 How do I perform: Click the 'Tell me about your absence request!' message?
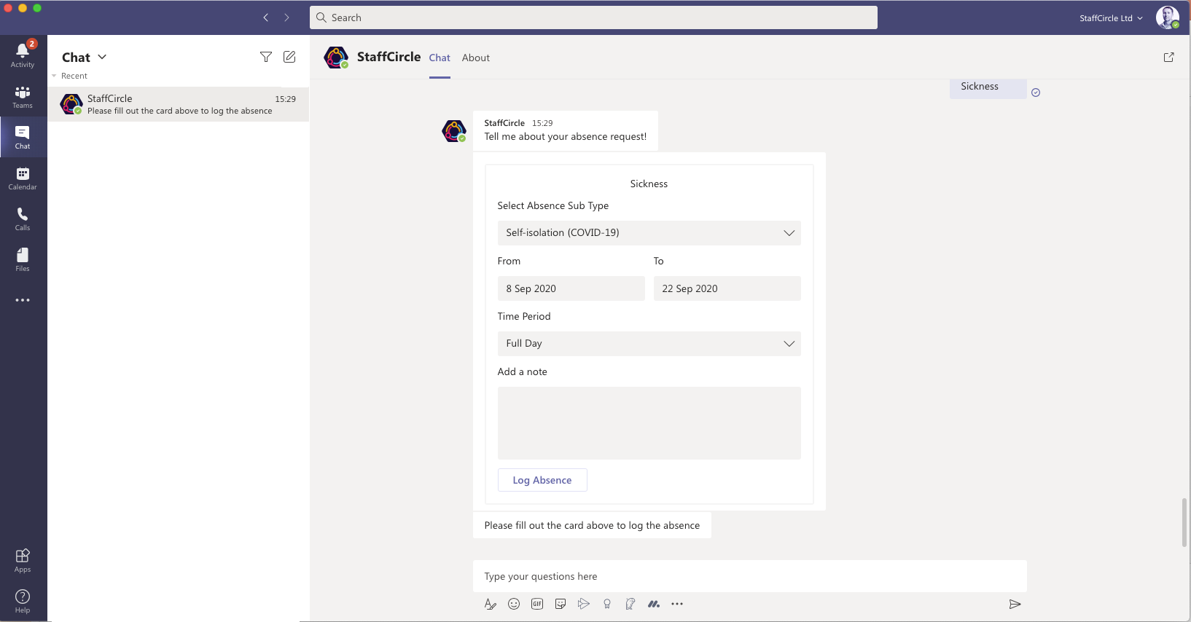point(566,131)
